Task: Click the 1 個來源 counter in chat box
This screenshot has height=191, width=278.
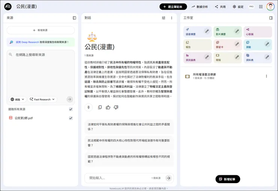Action: point(156,178)
